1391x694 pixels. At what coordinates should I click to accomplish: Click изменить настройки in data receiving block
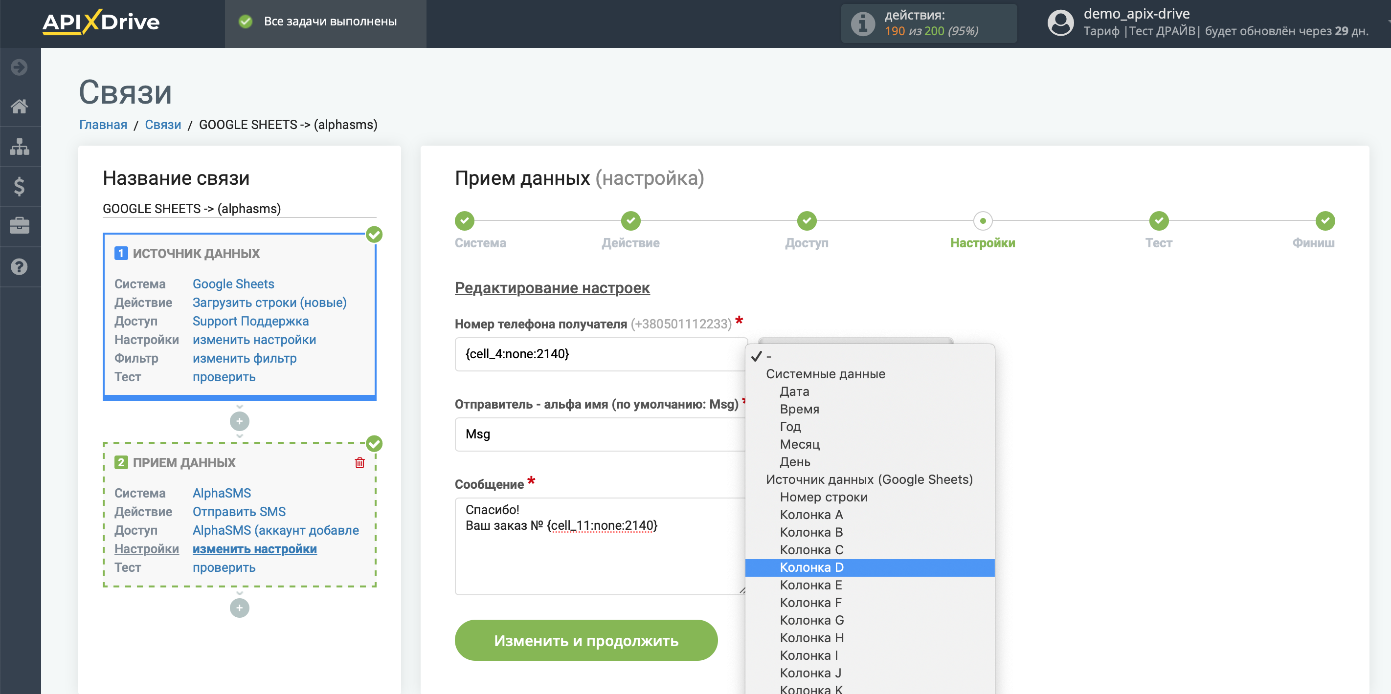pyautogui.click(x=255, y=549)
